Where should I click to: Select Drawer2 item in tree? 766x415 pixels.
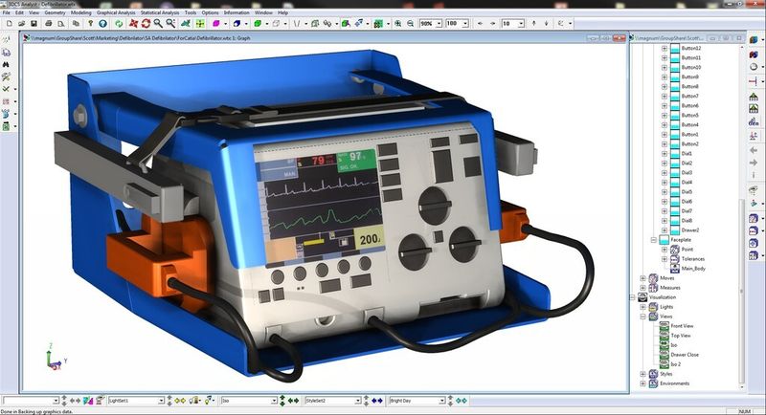click(689, 230)
